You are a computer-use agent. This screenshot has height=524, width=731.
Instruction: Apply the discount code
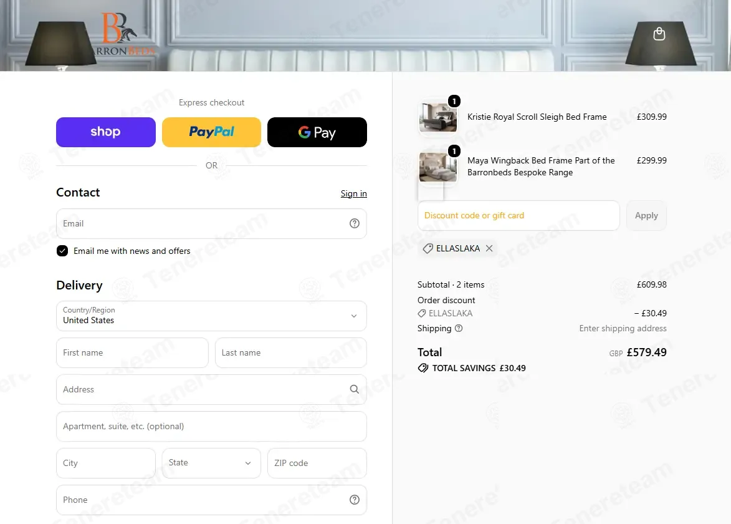click(x=646, y=216)
